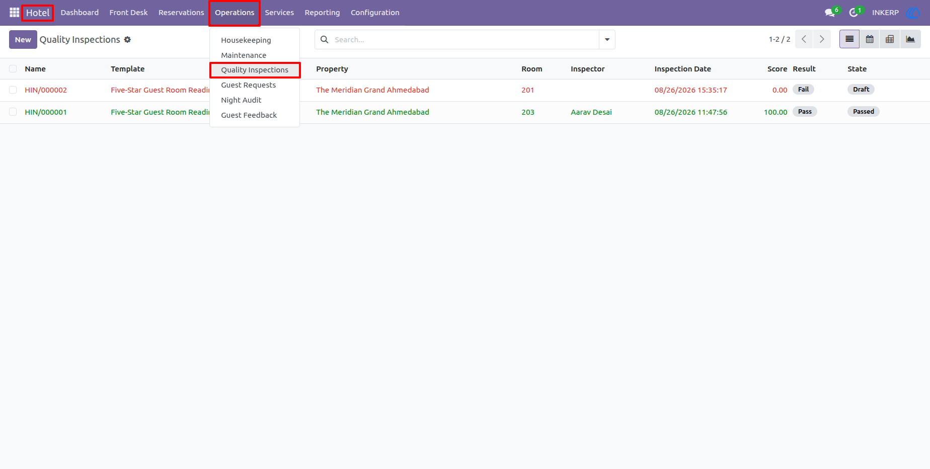Screen dimensions: 930x469
Task: Expand the search filter options dropdown
Action: tap(607, 39)
